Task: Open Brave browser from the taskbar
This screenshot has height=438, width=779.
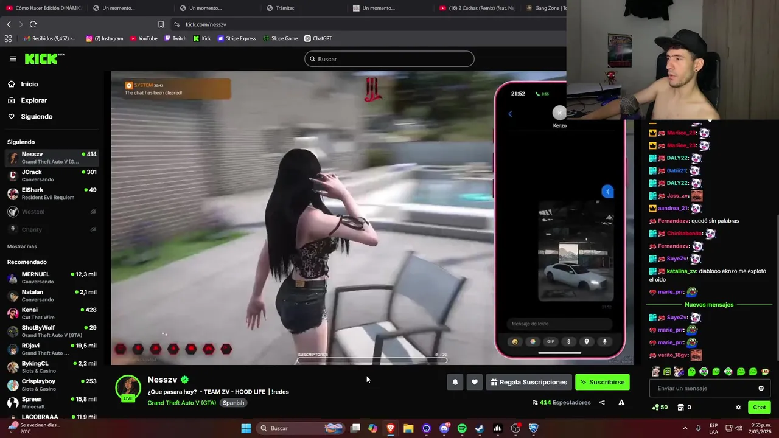Action: pyautogui.click(x=391, y=428)
